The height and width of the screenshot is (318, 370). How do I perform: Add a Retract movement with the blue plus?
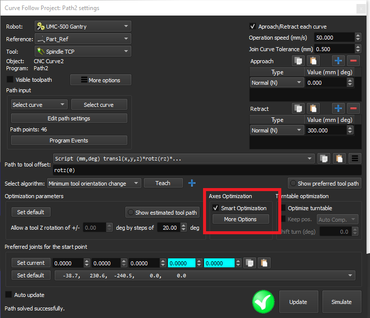(338, 109)
